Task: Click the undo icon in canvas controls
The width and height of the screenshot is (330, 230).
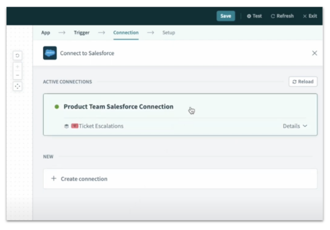Action: pos(18,55)
